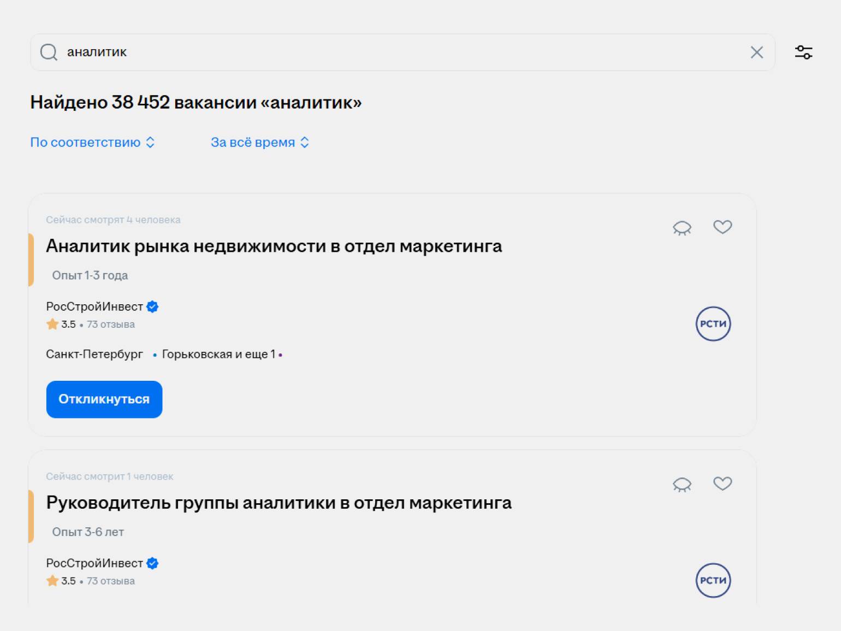841x631 pixels.
Task: Favorite the «Руководитель группы аналитики» vacancy
Action: 722,483
